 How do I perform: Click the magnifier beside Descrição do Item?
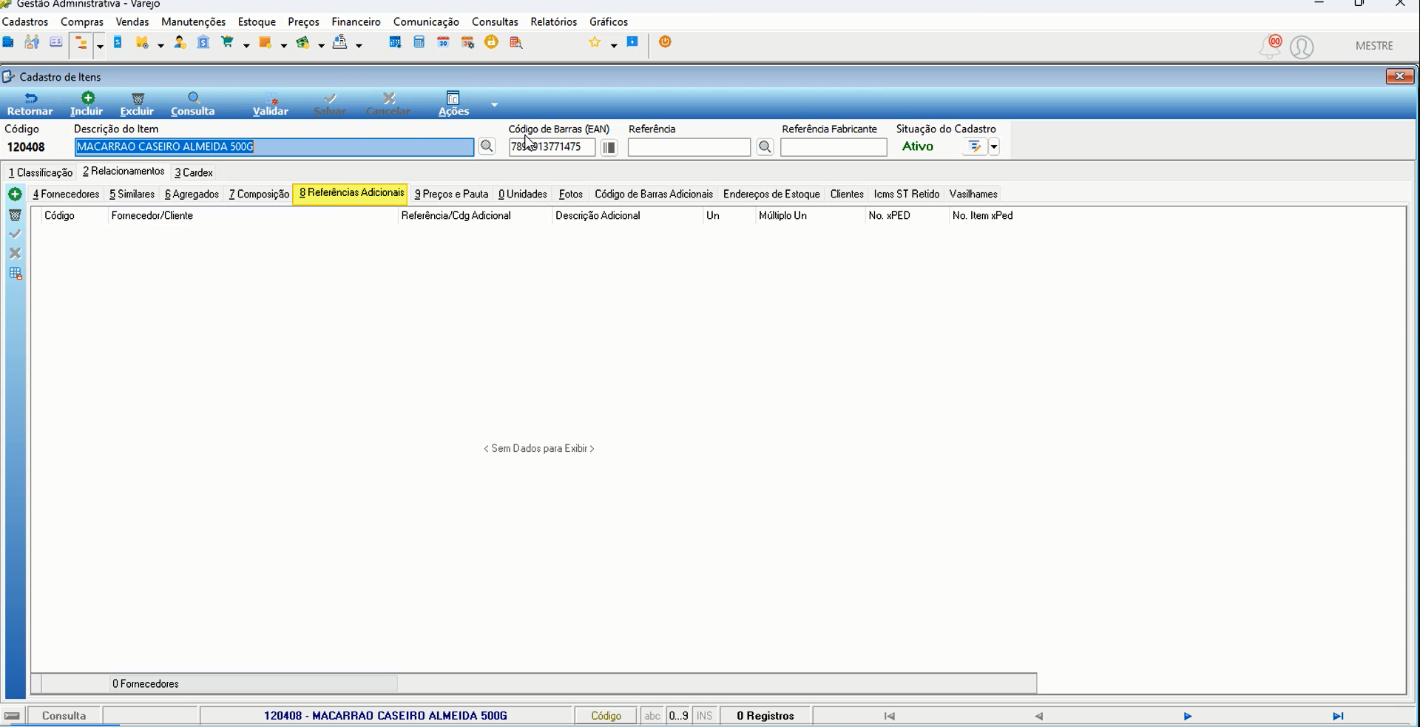487,146
